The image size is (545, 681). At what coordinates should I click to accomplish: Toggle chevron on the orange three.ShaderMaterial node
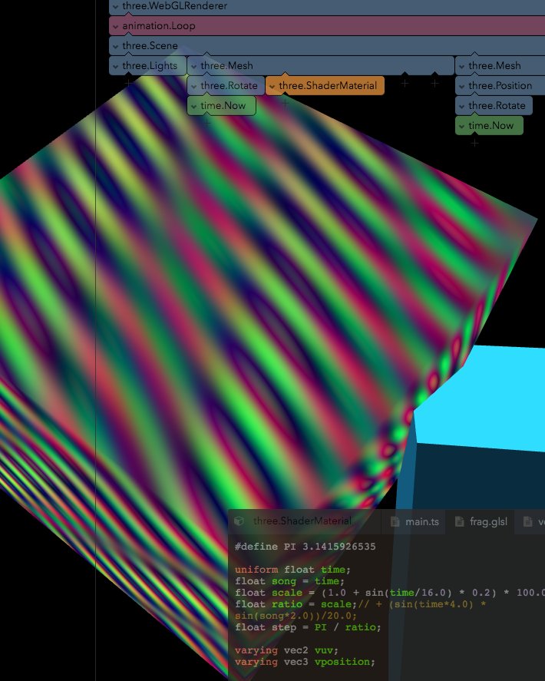pyautogui.click(x=272, y=87)
